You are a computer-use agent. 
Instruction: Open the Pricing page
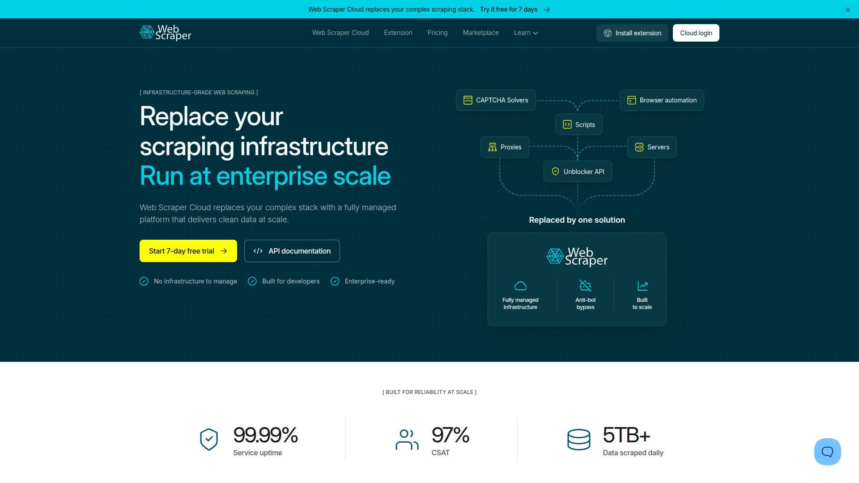pos(437,33)
